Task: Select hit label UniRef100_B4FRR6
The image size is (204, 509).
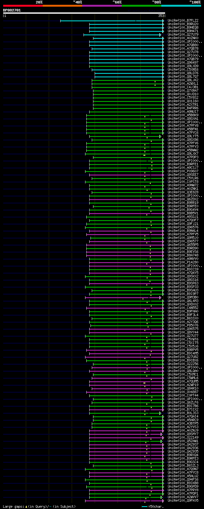Action: [183, 108]
